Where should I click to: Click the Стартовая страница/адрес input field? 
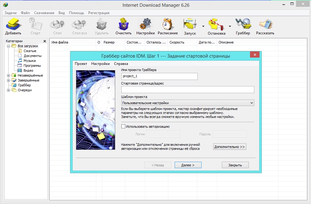pyautogui.click(x=188, y=89)
